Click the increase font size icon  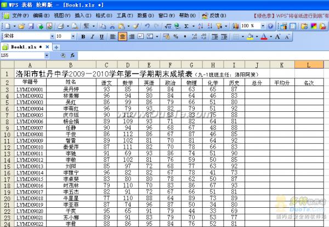tap(277, 36)
